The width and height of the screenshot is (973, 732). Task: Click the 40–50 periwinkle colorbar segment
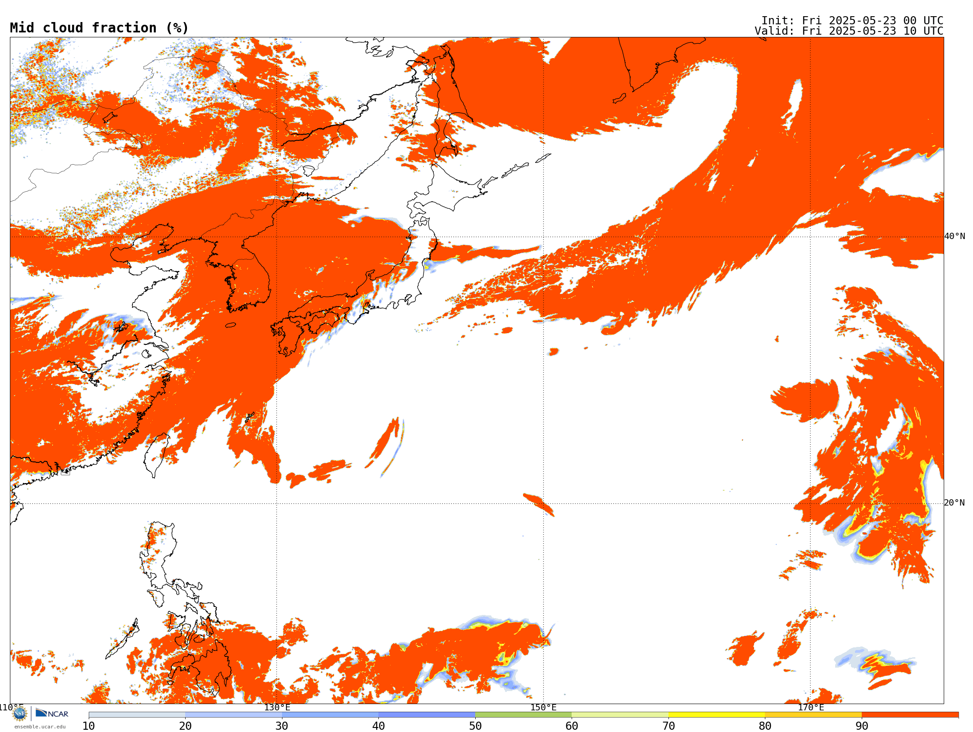[427, 715]
